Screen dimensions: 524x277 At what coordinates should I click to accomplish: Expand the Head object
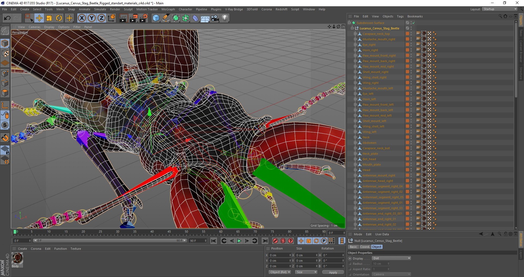(x=355, y=170)
